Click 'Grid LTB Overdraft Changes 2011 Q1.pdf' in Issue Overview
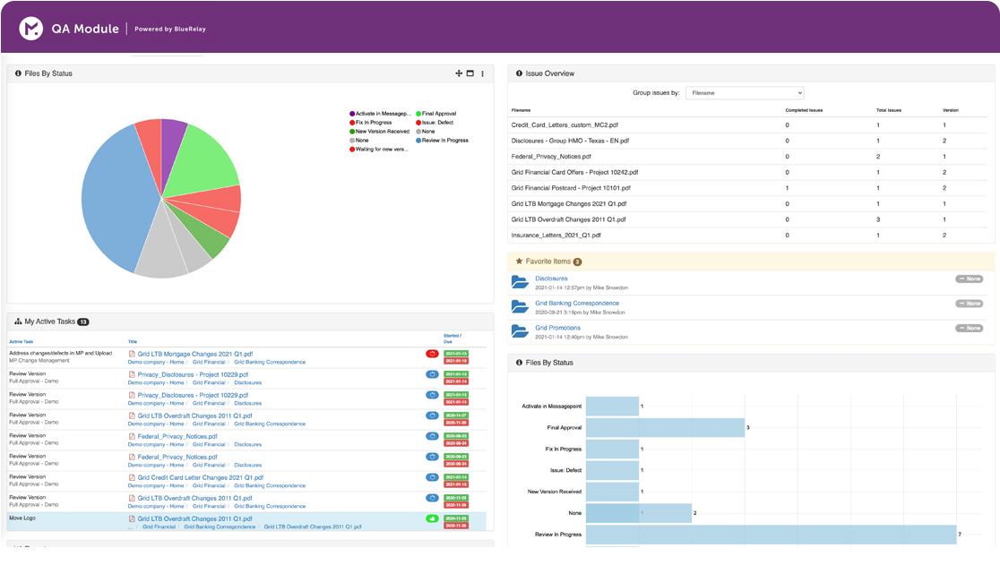1000x574 pixels. (568, 219)
